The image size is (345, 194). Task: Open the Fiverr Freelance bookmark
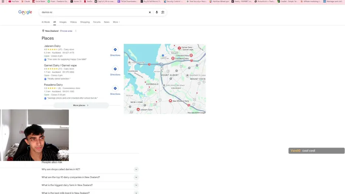click(58, 1)
